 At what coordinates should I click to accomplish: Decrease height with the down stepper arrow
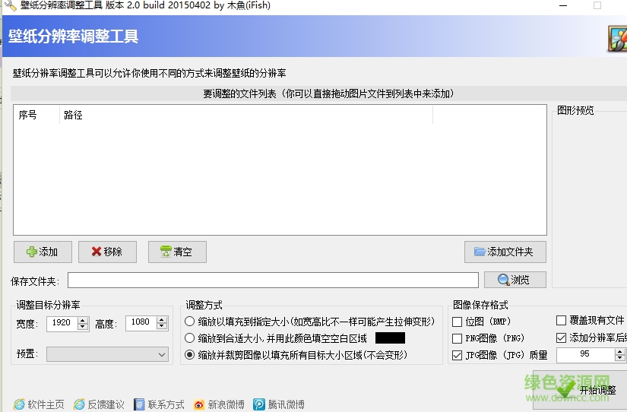[162, 326]
